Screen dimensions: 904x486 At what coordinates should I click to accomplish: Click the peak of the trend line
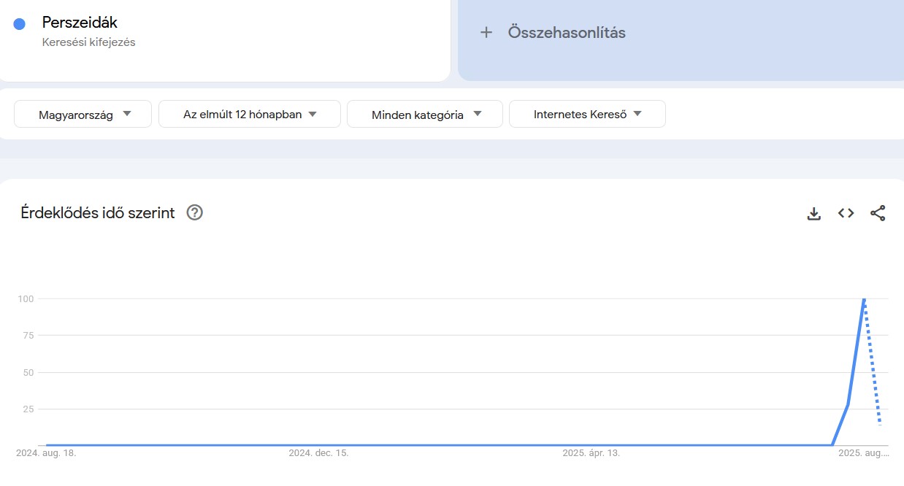click(864, 298)
